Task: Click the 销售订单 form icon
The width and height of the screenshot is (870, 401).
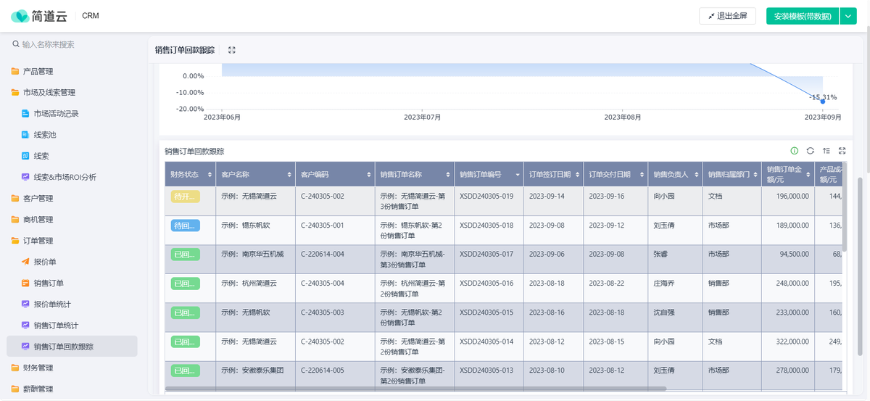Action: click(25, 283)
